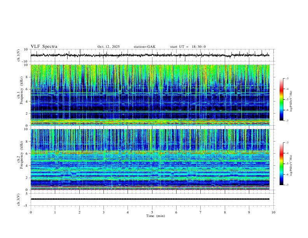
Task: Click the time axis tick label "9"
Action: pyautogui.click(x=249, y=212)
